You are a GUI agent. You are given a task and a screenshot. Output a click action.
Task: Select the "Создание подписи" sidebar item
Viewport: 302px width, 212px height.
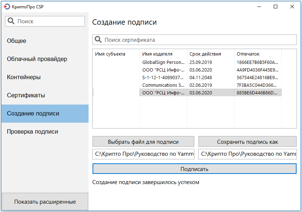[x=45, y=113]
